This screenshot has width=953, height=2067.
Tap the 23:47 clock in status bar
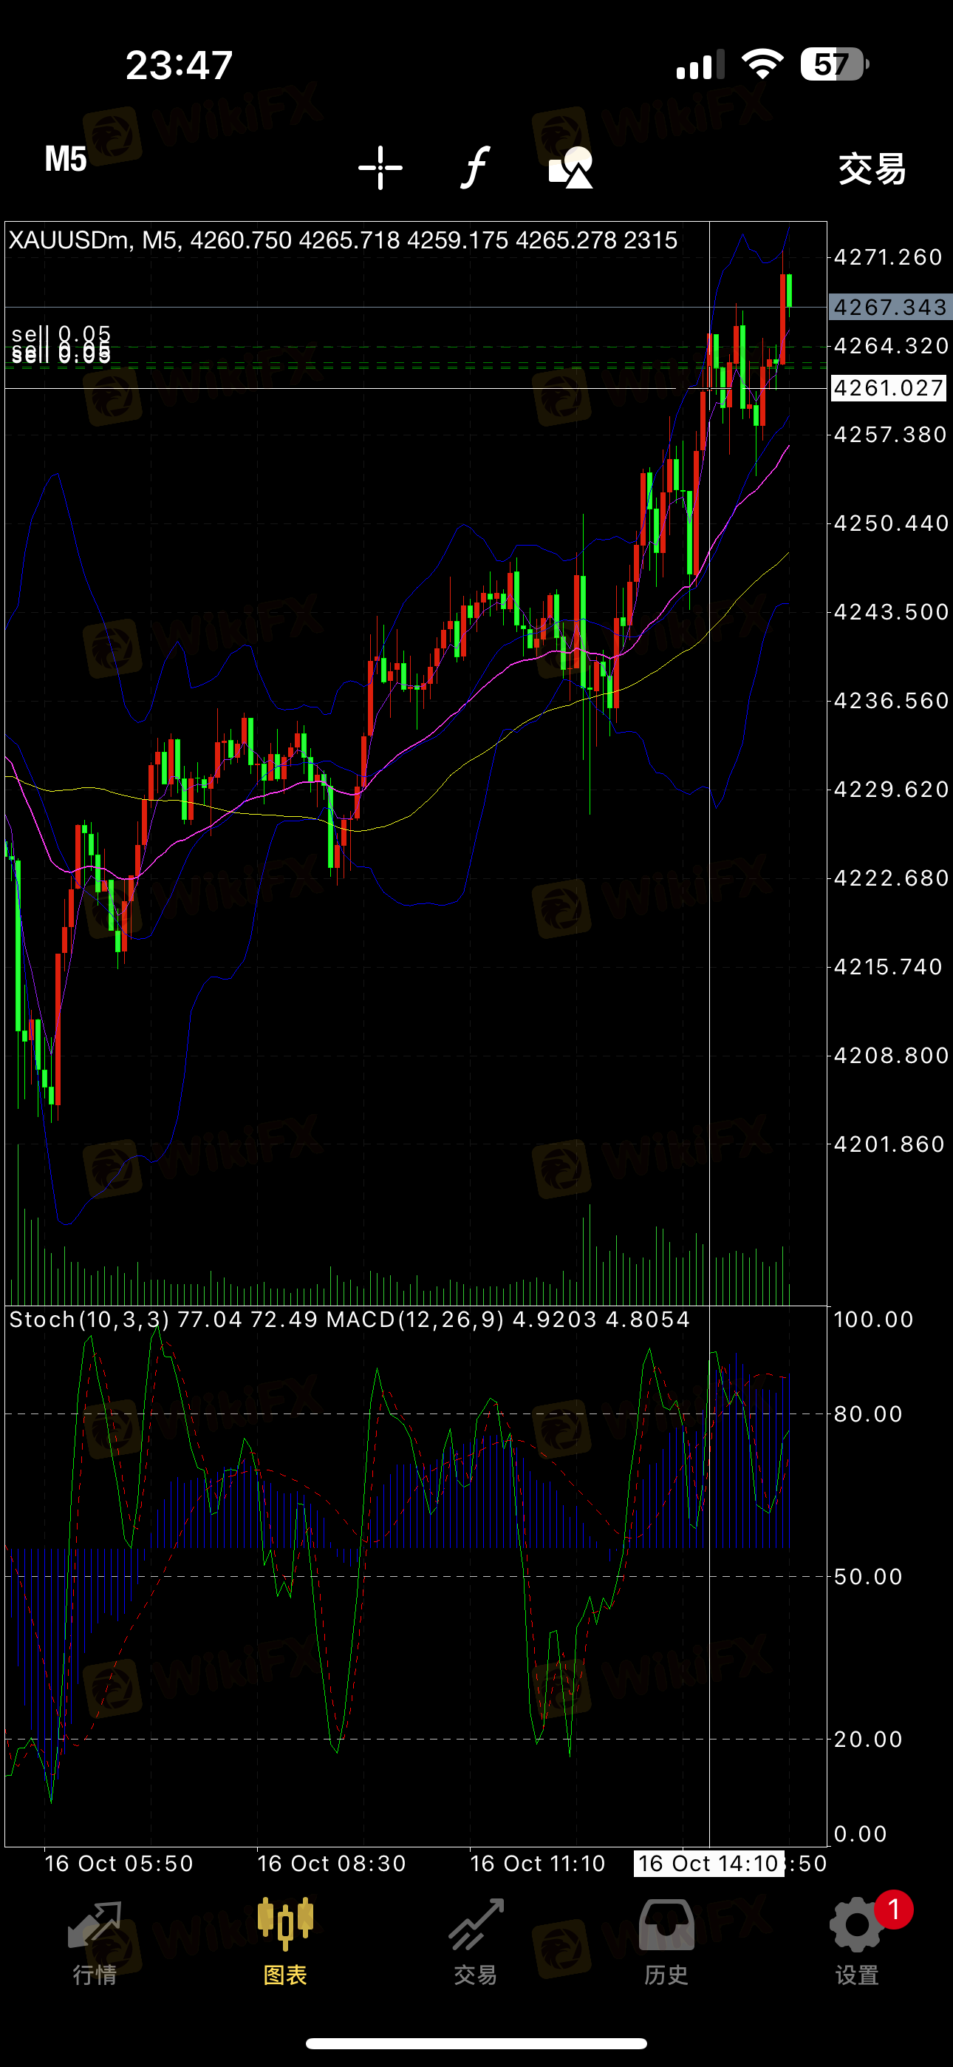tap(179, 65)
